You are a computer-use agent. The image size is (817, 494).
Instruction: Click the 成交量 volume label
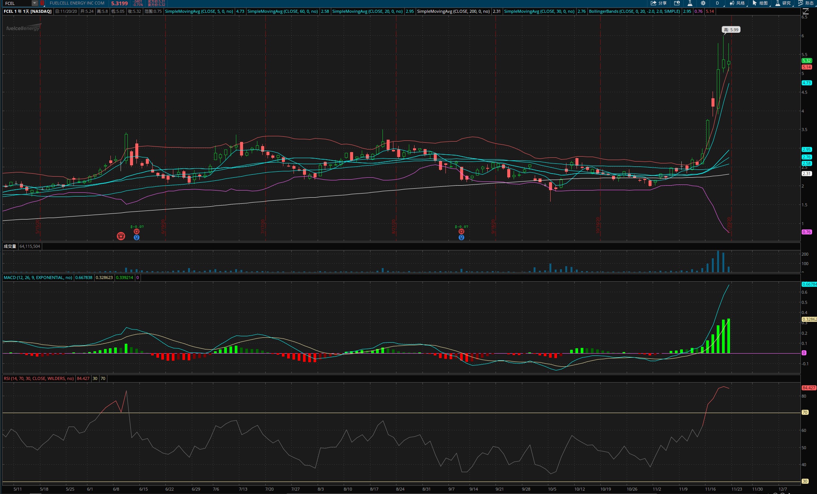coord(10,246)
